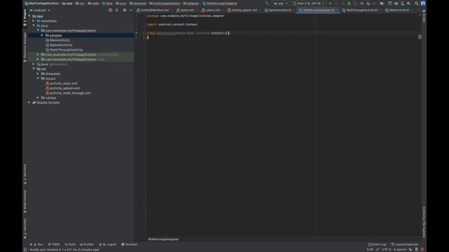Open Device File Explorer side tab
The width and height of the screenshot is (449, 252).
pyautogui.click(x=424, y=223)
